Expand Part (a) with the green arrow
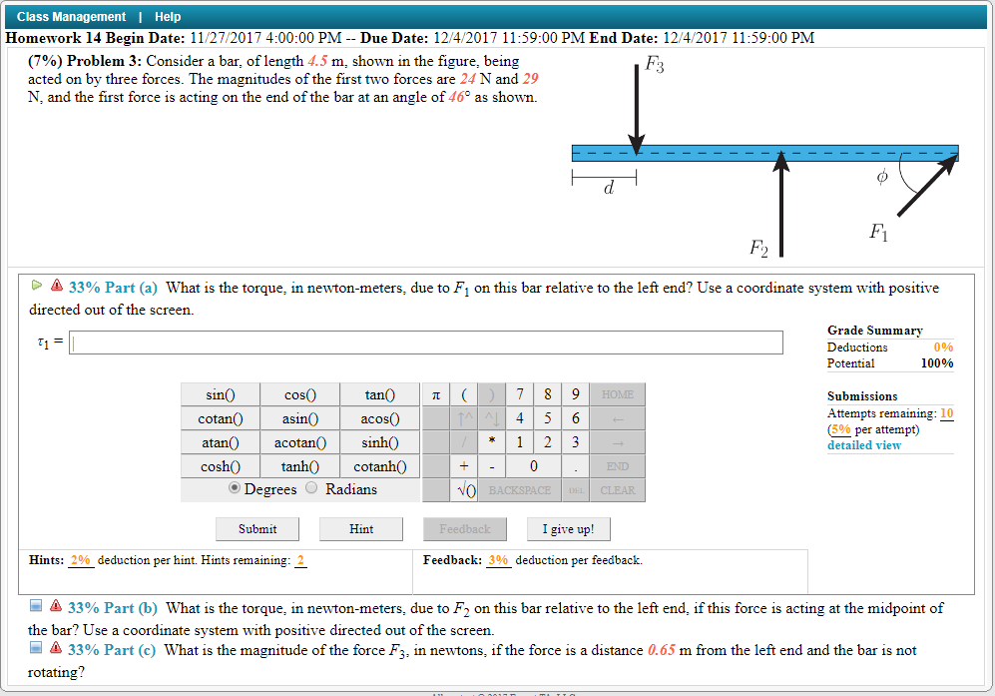The height and width of the screenshot is (696, 995). click(36, 286)
